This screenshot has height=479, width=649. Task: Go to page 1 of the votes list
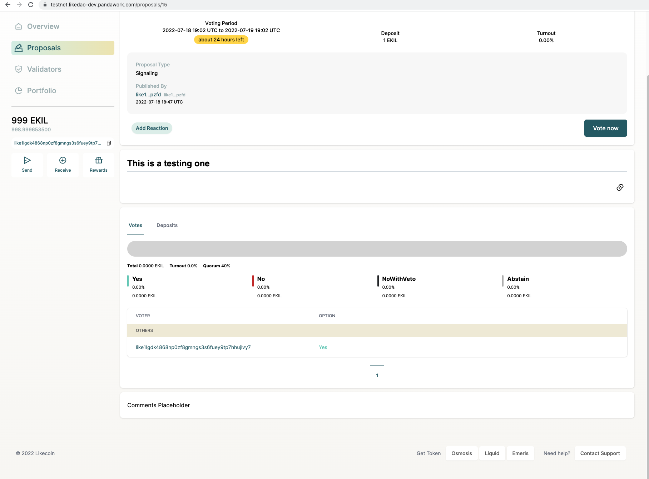377,375
